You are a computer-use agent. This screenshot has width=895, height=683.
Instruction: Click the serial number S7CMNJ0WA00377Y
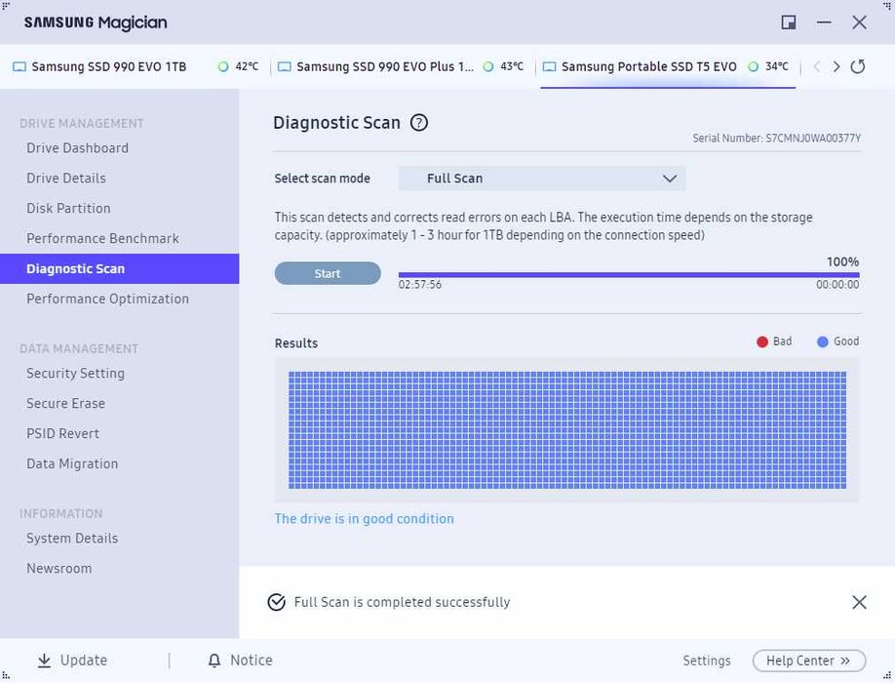813,139
